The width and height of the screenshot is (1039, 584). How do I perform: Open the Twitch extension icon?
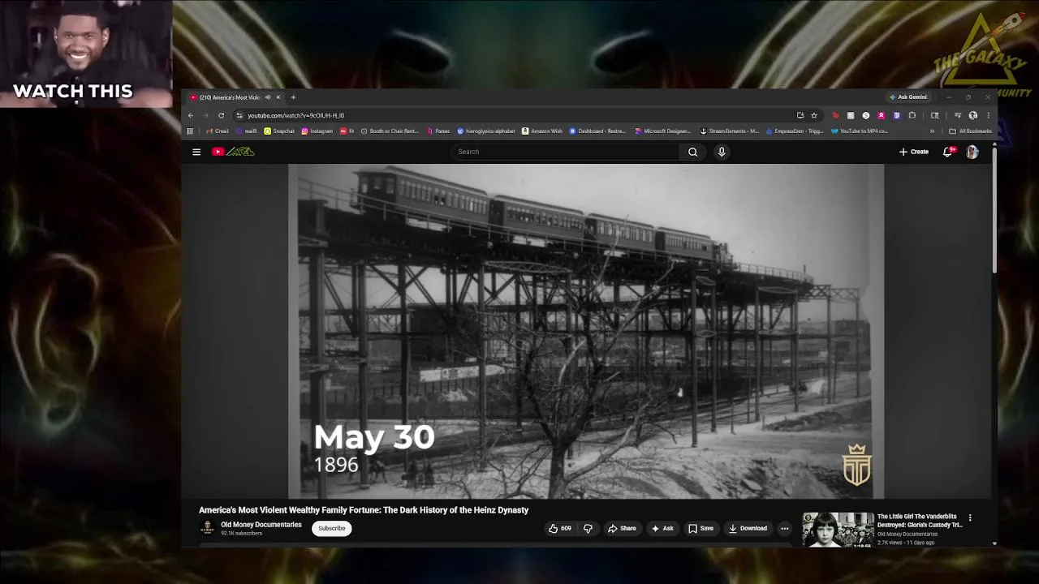[x=896, y=115]
